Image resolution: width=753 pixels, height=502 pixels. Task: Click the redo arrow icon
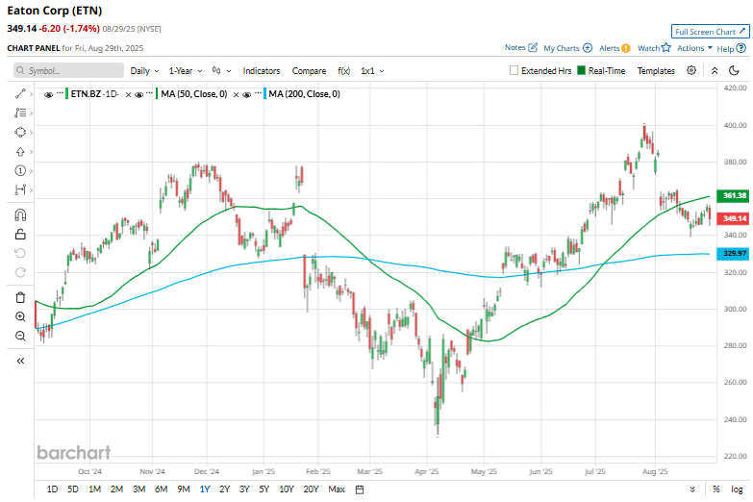tap(20, 272)
